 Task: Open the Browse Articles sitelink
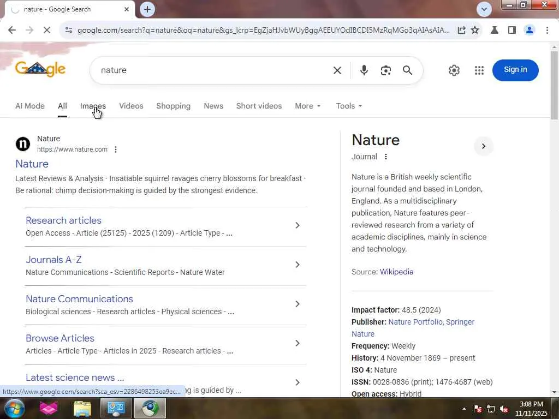pyautogui.click(x=60, y=338)
